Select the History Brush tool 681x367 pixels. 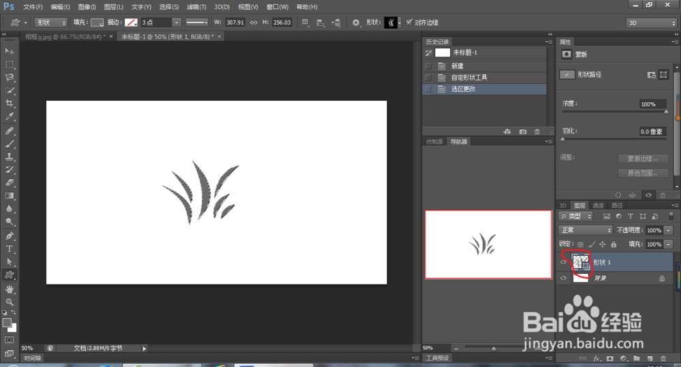click(9, 170)
